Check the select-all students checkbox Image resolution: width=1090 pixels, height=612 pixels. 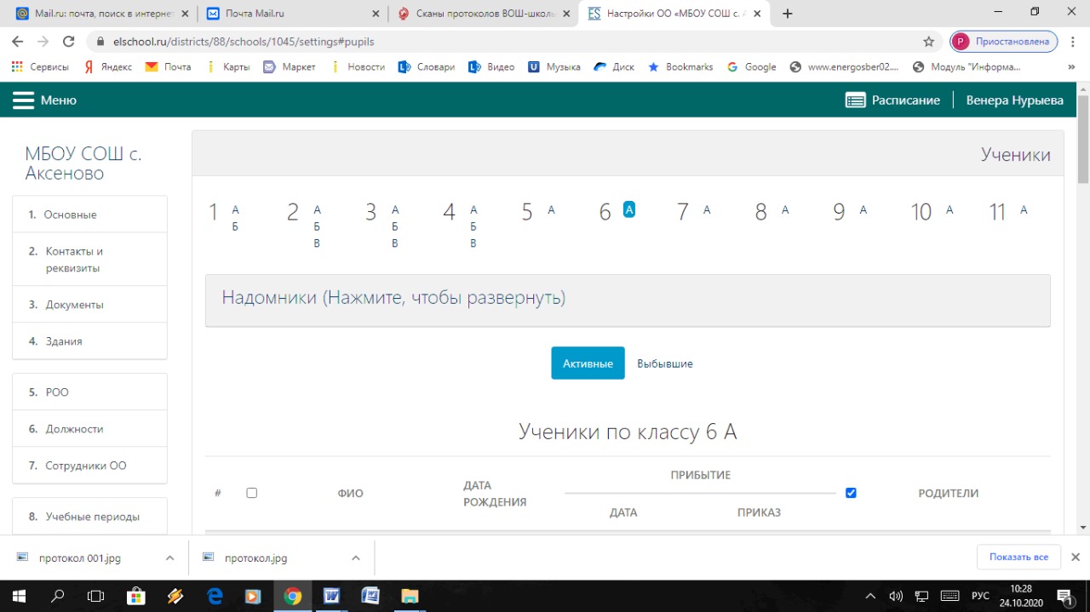[x=251, y=493]
